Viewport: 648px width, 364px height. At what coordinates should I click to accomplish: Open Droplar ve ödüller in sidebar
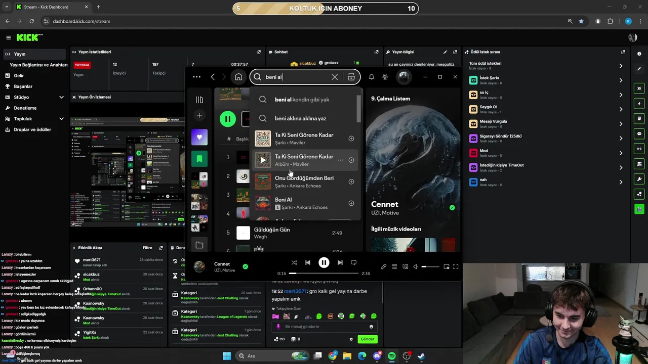tap(33, 129)
